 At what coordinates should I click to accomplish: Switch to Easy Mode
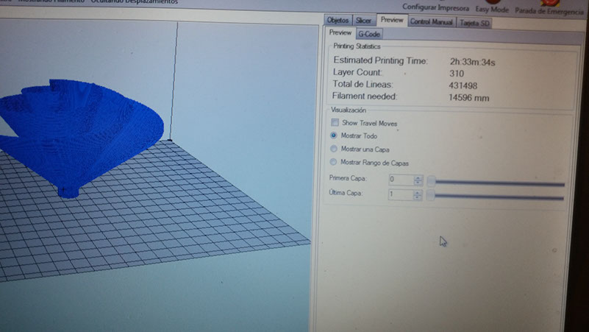click(492, 9)
